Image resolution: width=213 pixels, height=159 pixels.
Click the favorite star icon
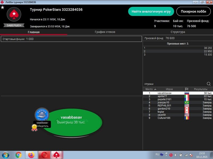(x=2, y=7)
